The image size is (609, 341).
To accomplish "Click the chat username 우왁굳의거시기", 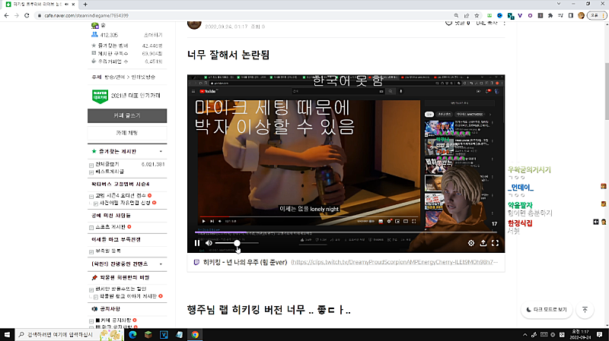I will [529, 169].
